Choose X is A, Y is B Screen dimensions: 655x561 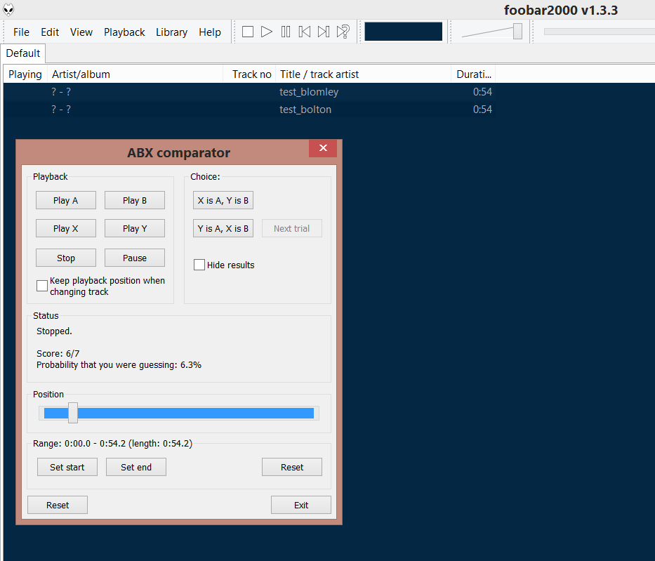point(223,201)
